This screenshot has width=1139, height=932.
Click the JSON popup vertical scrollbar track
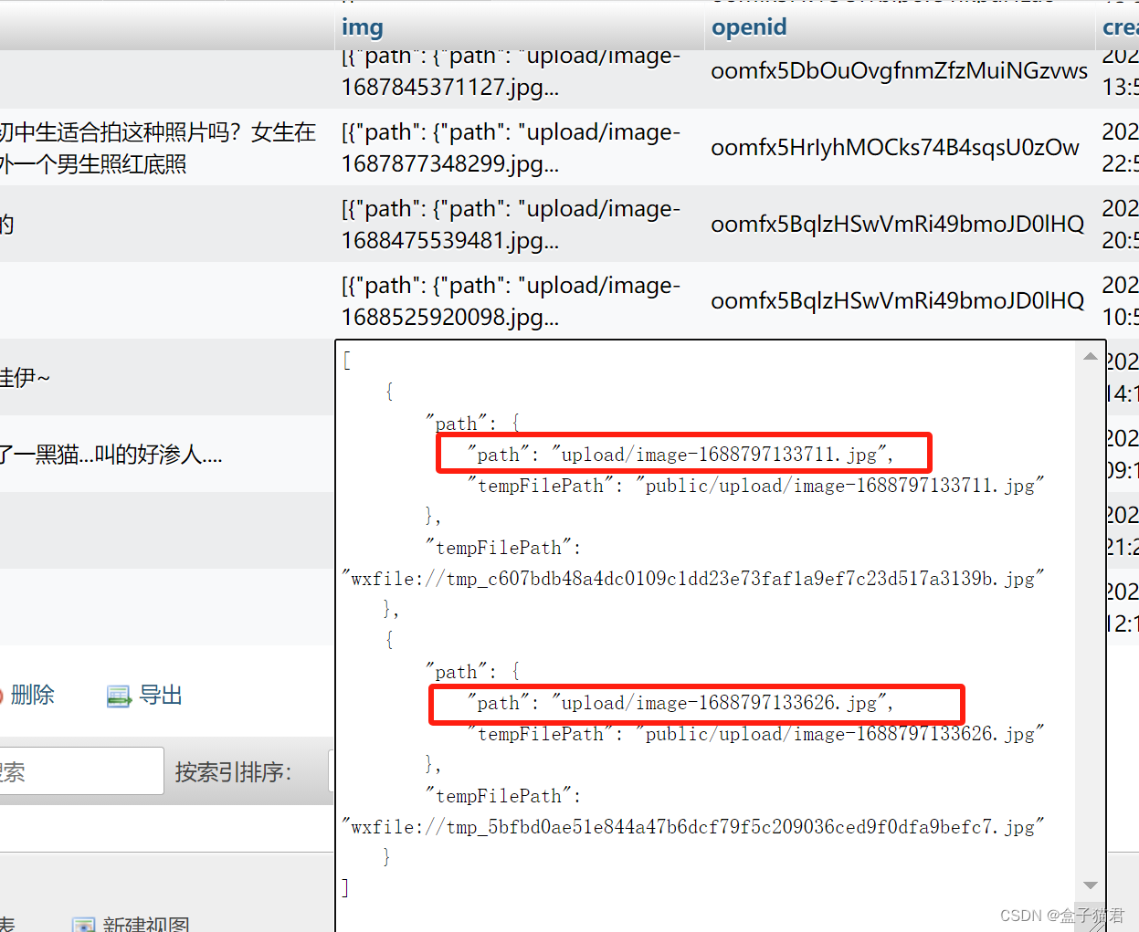coord(1090,621)
